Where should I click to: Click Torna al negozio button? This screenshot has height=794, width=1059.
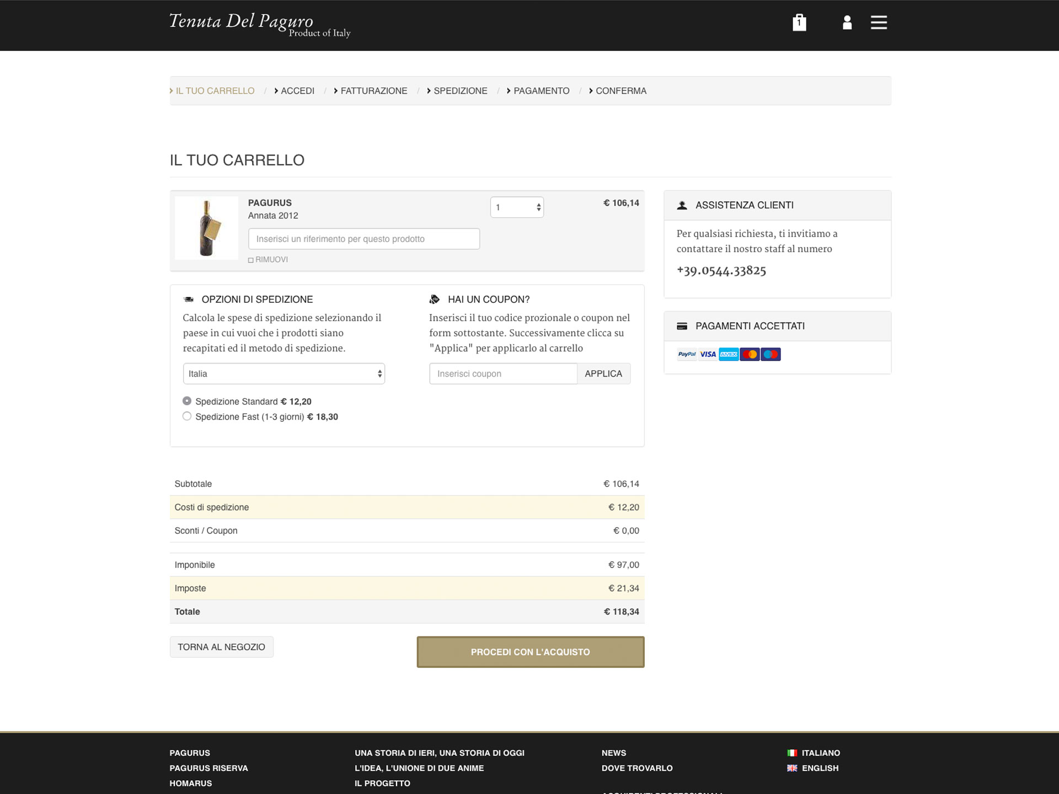(222, 647)
